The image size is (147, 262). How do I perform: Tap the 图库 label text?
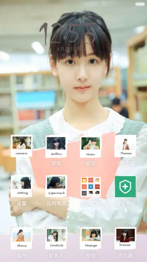56,163
